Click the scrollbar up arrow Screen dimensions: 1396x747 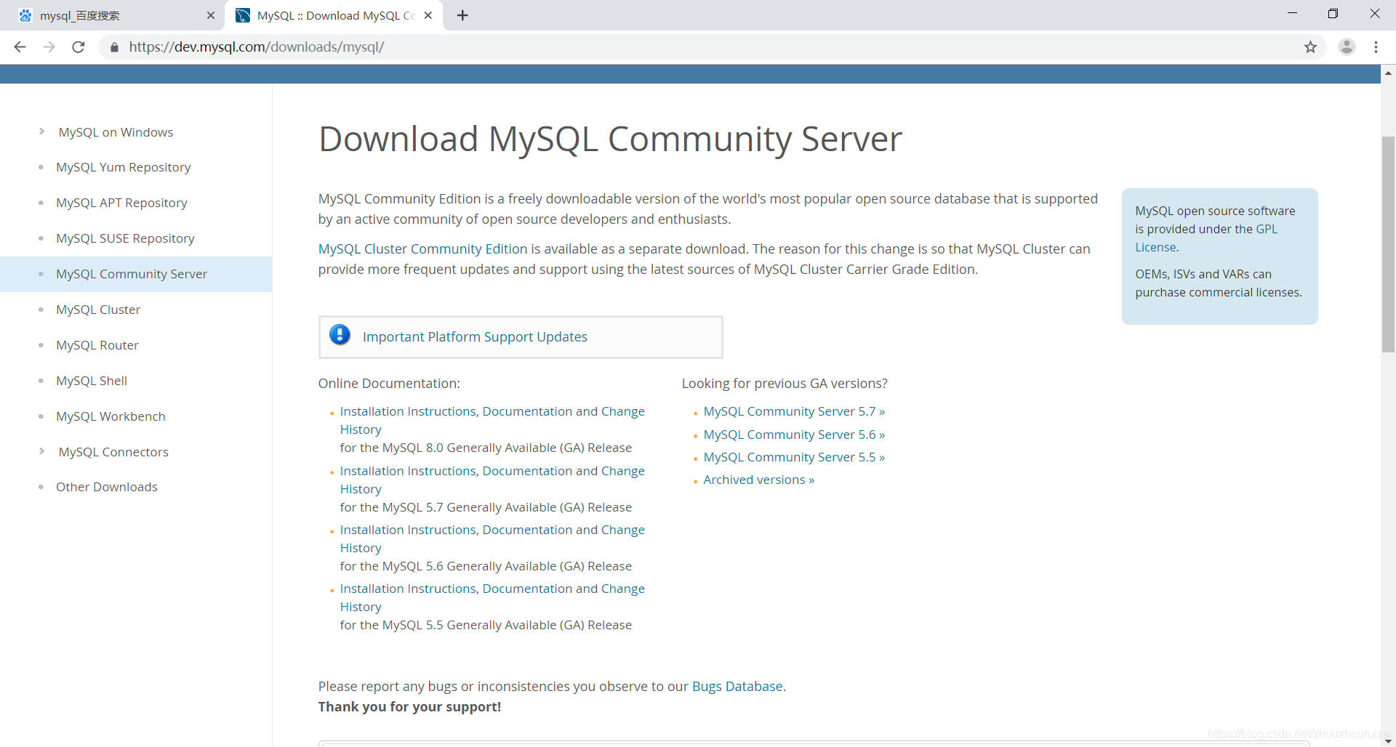coord(1388,73)
